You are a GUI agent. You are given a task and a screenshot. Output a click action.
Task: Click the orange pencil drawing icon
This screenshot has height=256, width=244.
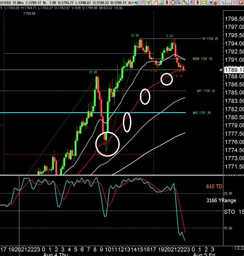(154, 2)
